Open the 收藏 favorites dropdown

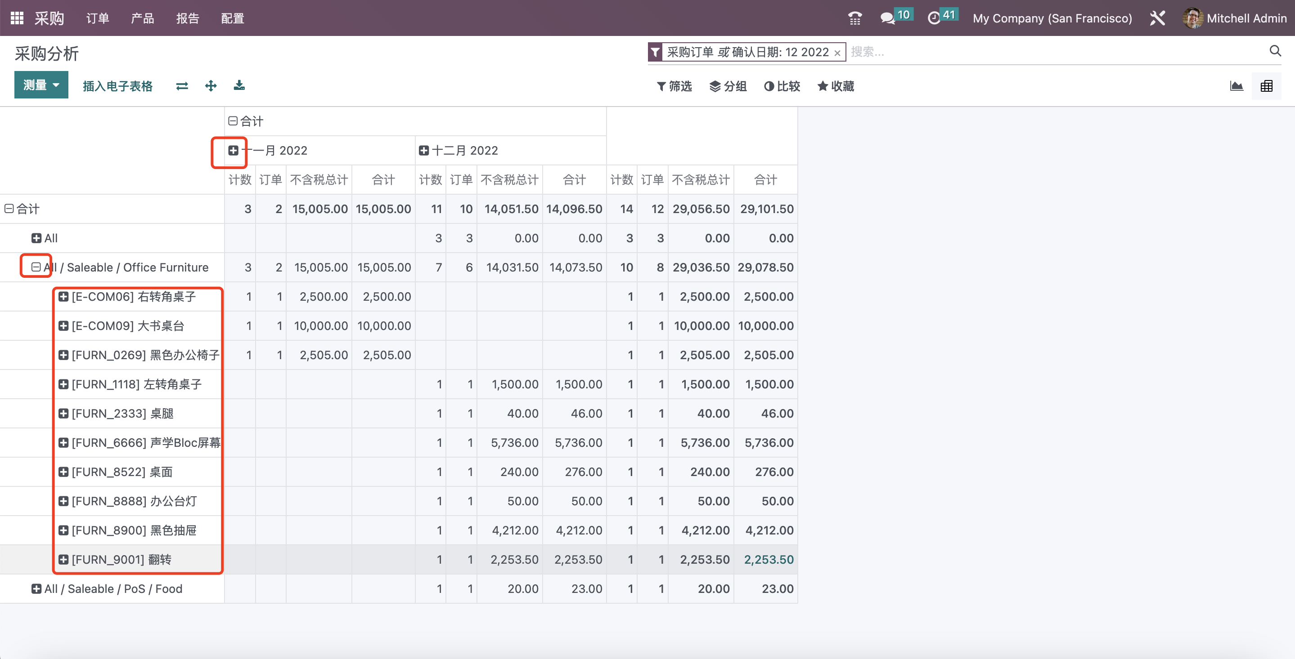coord(836,86)
